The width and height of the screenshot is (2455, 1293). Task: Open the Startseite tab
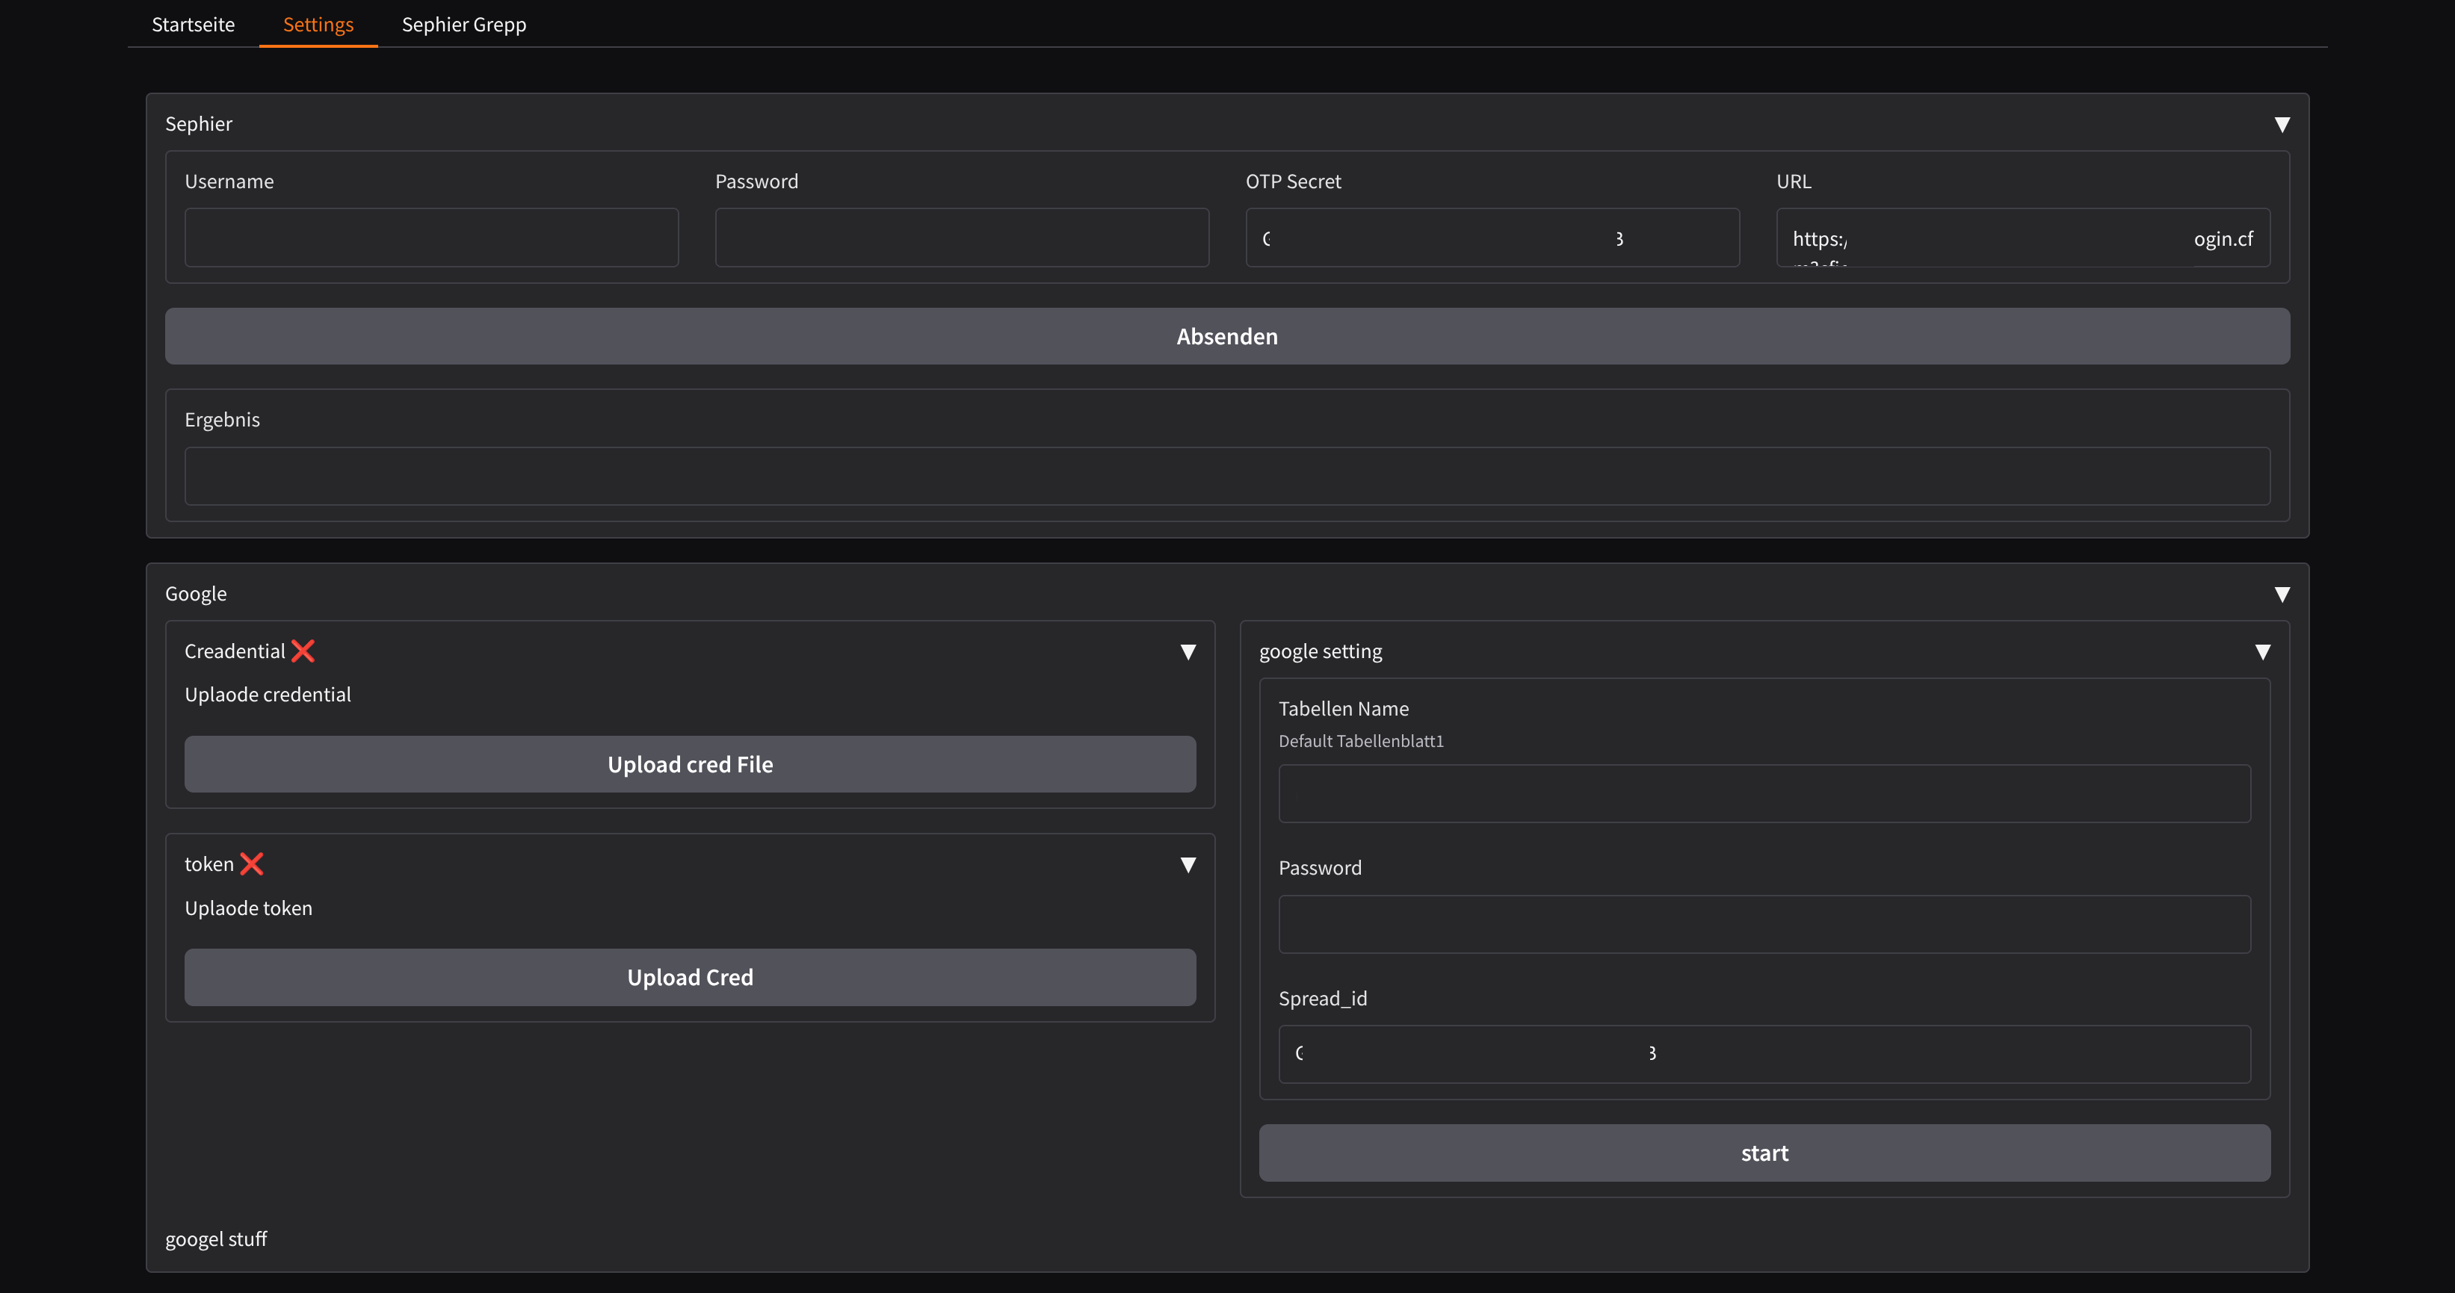tap(193, 25)
